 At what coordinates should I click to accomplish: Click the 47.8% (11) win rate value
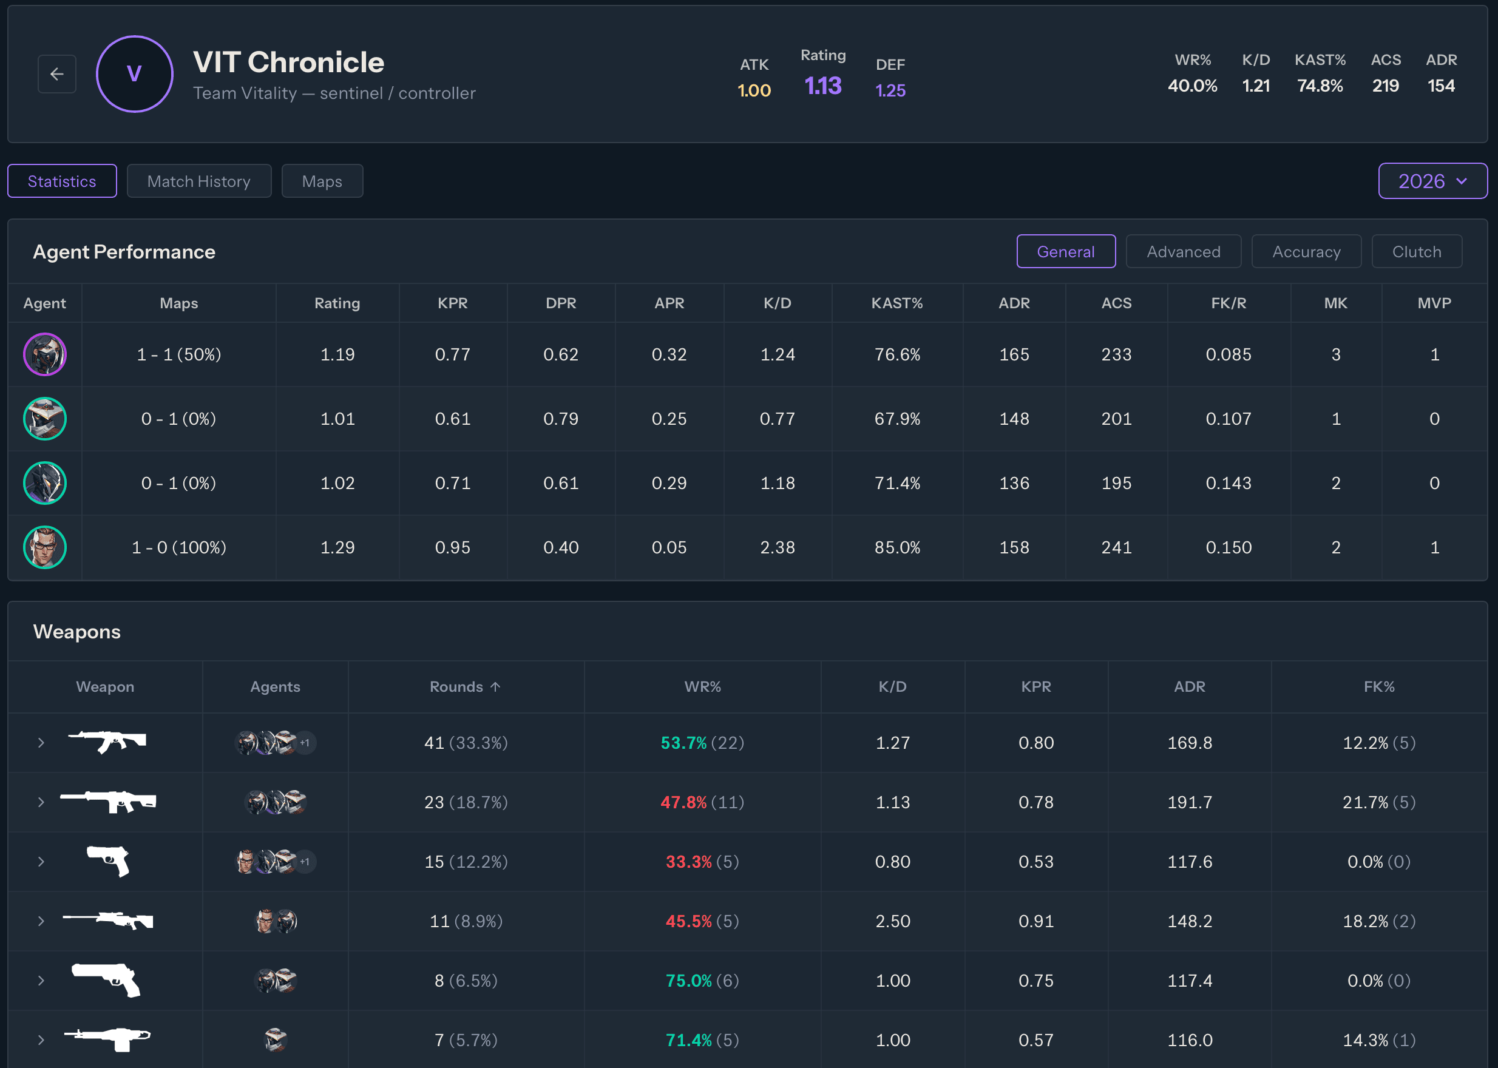[x=702, y=802]
